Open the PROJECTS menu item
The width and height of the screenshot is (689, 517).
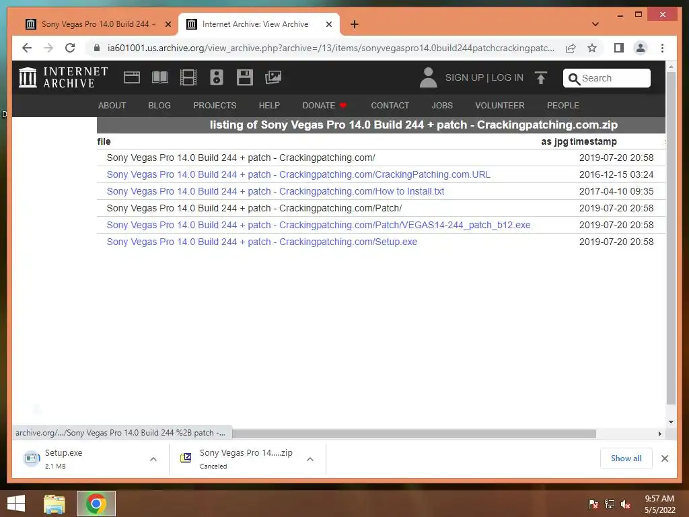point(215,106)
